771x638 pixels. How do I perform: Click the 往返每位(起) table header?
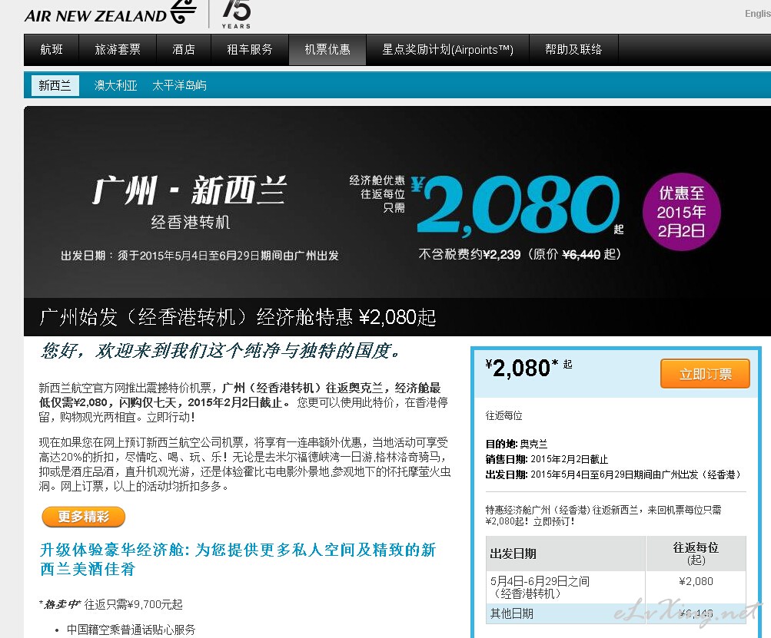[x=696, y=554]
